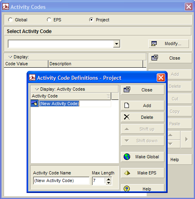
Task: Click the Primavera icon in Definitions title bar
Action: click(32, 77)
